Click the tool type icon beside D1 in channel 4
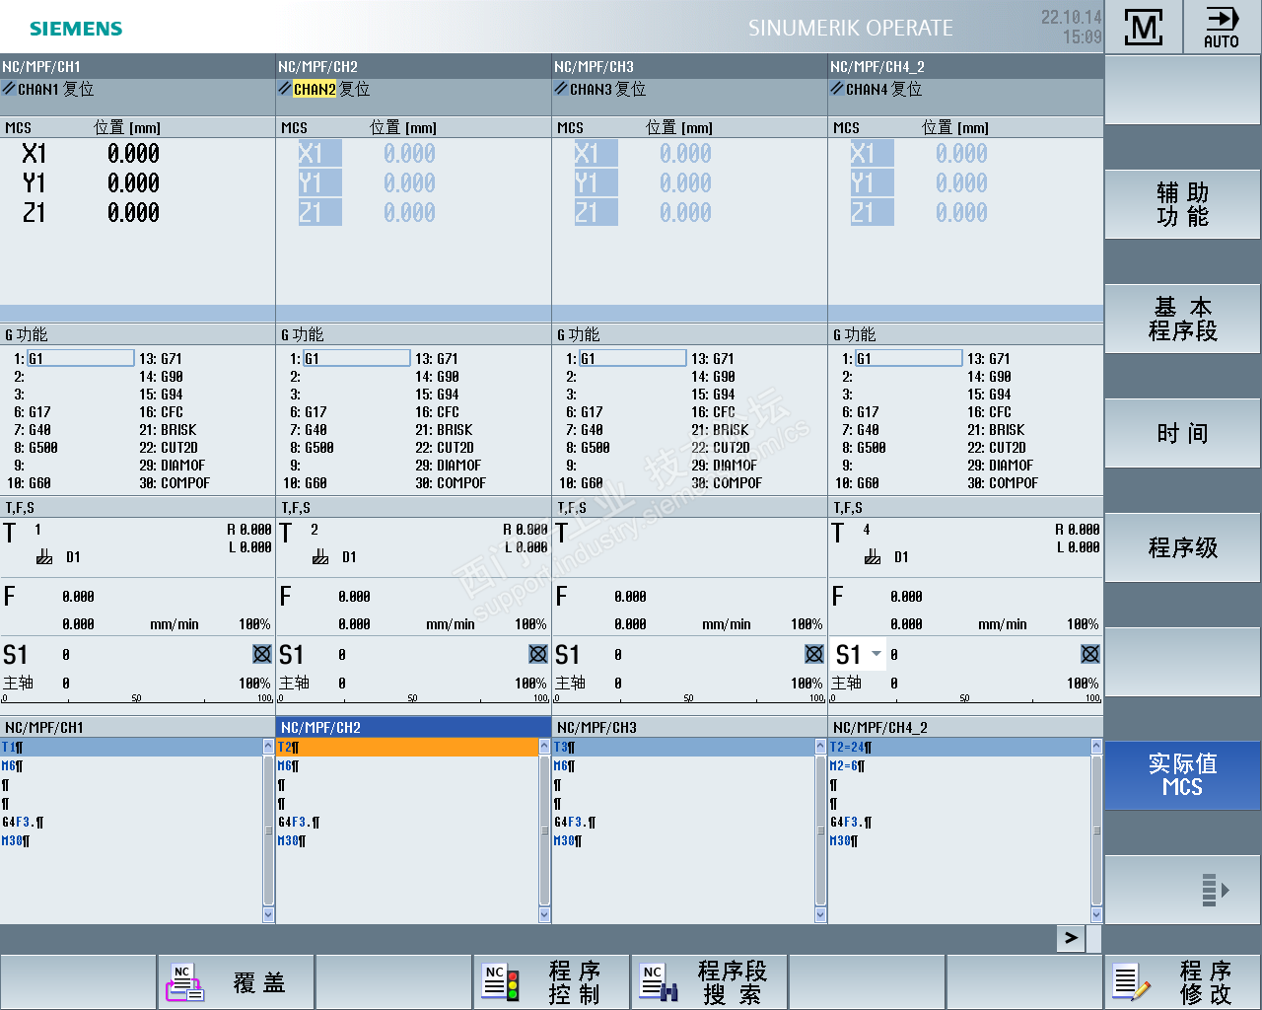Screen dimensions: 1262x1010 [873, 557]
